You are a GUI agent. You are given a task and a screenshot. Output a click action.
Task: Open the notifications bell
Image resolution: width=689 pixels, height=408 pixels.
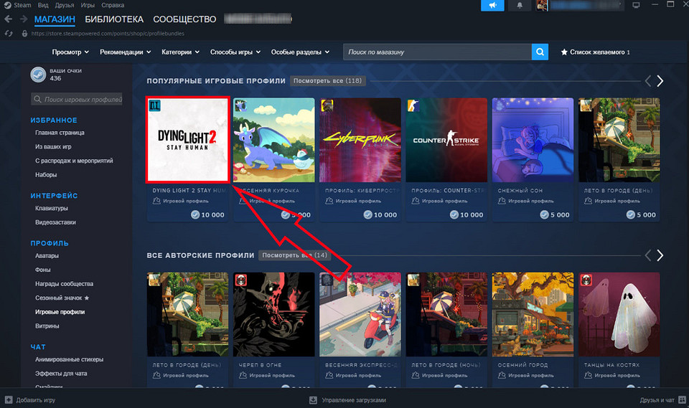pyautogui.click(x=519, y=6)
